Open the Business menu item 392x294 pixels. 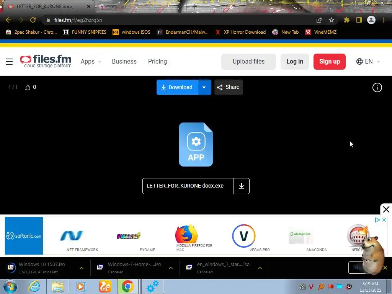(x=124, y=62)
